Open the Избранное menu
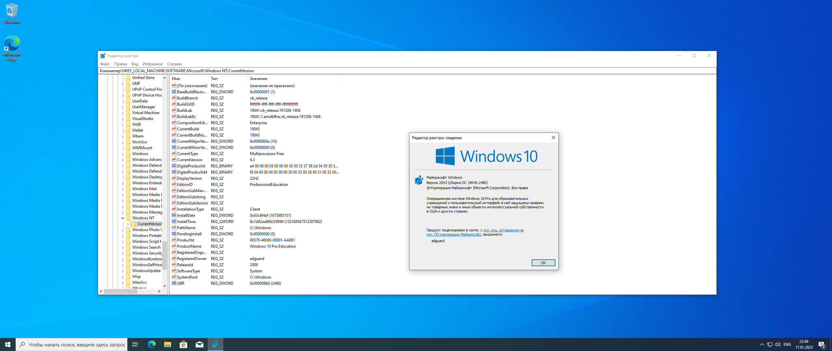Screen dimensions: 832x351 [152, 64]
